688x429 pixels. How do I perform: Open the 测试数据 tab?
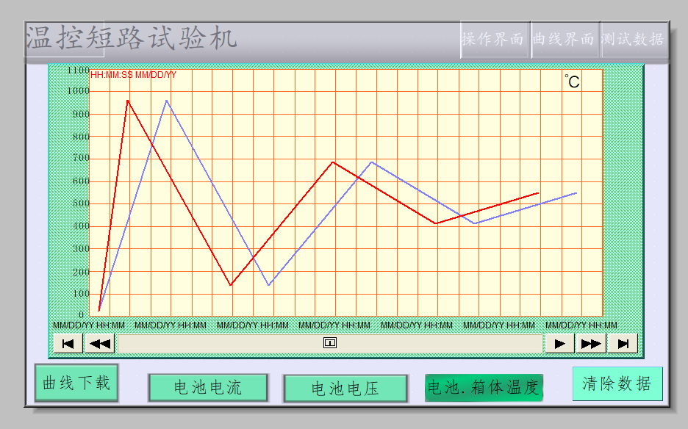point(632,40)
